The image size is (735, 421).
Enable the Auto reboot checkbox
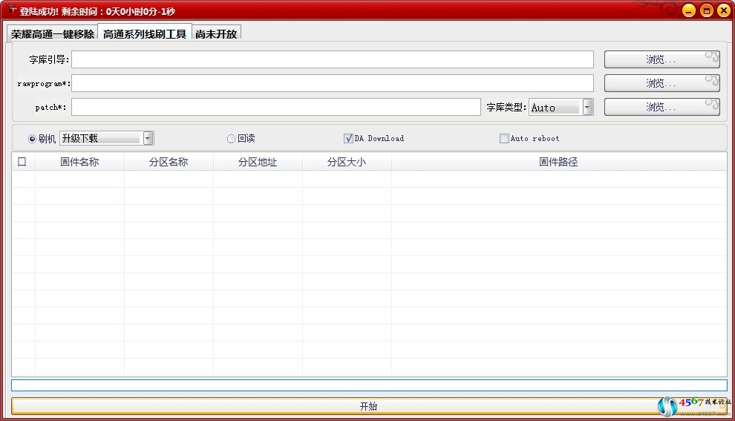pyautogui.click(x=504, y=138)
